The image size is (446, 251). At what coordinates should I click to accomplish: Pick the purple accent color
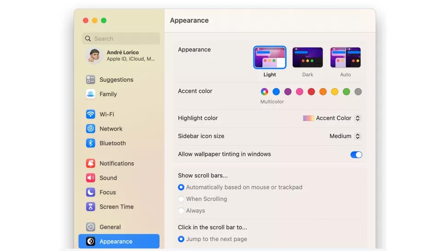[288, 91]
